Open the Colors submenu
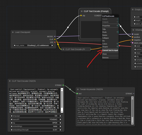 click(x=110, y=44)
